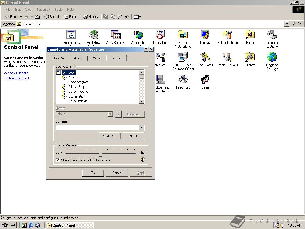
Task: Select the Asterisk sound event
Action: pyautogui.click(x=74, y=77)
